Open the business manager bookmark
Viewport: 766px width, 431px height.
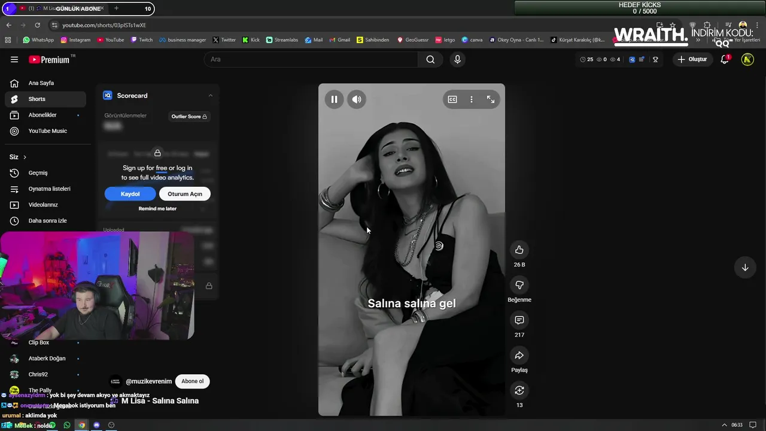tap(183, 40)
